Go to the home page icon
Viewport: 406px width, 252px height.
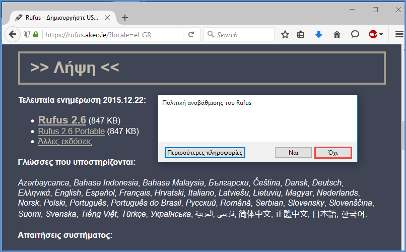(337, 34)
